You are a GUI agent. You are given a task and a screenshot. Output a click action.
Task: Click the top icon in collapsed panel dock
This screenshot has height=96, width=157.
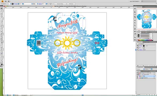coord(135,9)
